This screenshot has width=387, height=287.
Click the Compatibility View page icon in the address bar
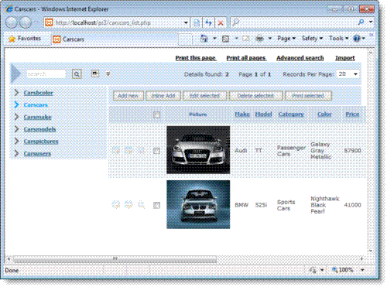click(197, 23)
